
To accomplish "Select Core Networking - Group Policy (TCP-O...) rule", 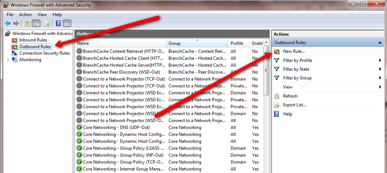I will [169, 162].
